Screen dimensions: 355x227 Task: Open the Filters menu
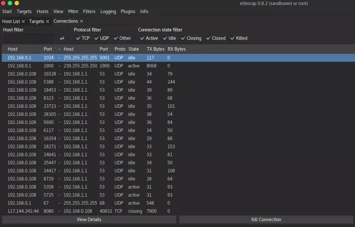point(89,12)
